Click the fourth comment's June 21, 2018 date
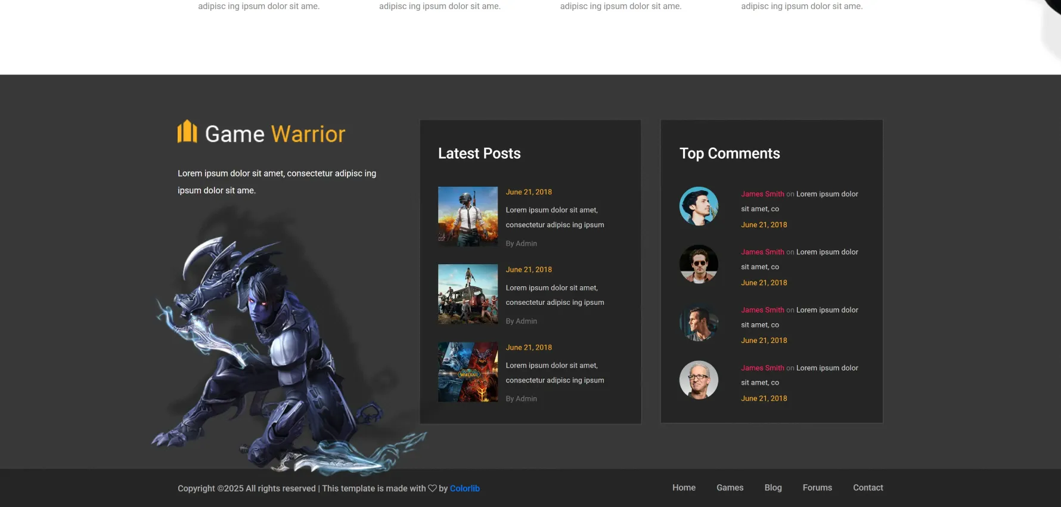Screen dimensions: 1061x507 coord(764,398)
